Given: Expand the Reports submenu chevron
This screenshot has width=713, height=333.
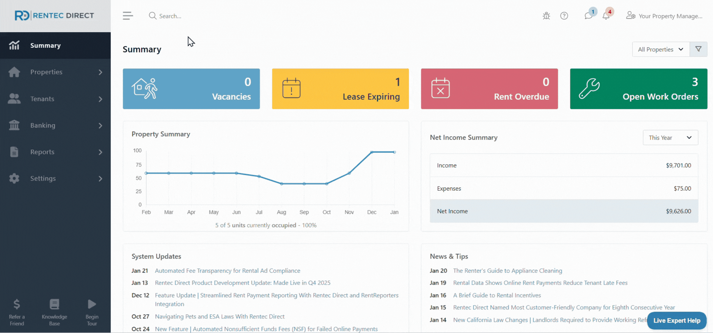Looking at the screenshot, I should 101,152.
